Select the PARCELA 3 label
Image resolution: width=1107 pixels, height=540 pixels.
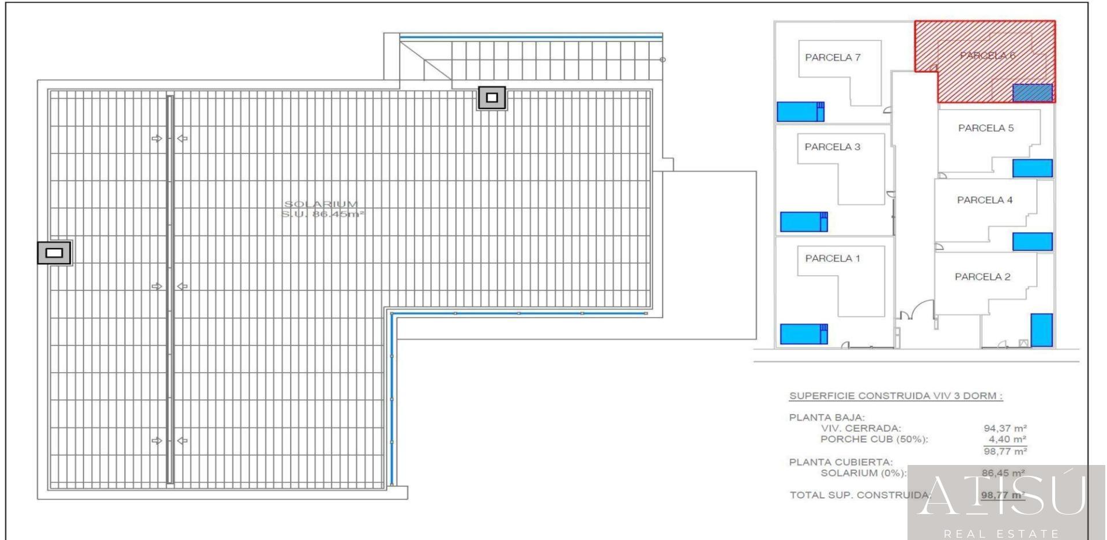tap(832, 147)
